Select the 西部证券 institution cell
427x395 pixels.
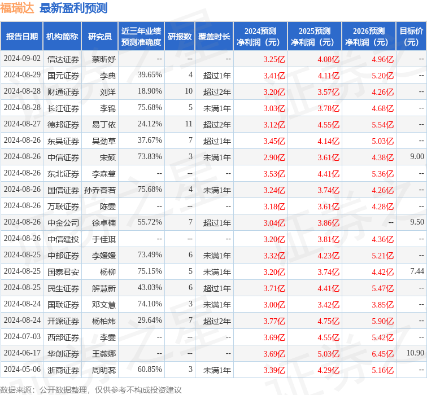[x=63, y=337]
